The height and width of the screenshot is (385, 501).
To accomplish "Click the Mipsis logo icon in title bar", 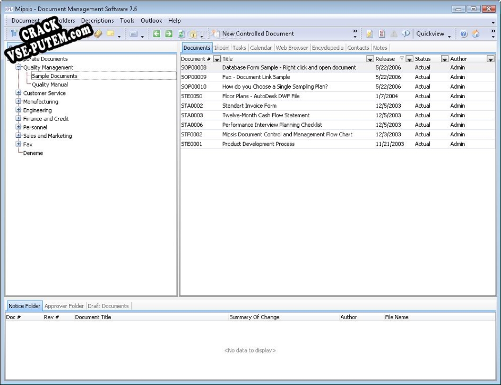I will [x=9, y=9].
